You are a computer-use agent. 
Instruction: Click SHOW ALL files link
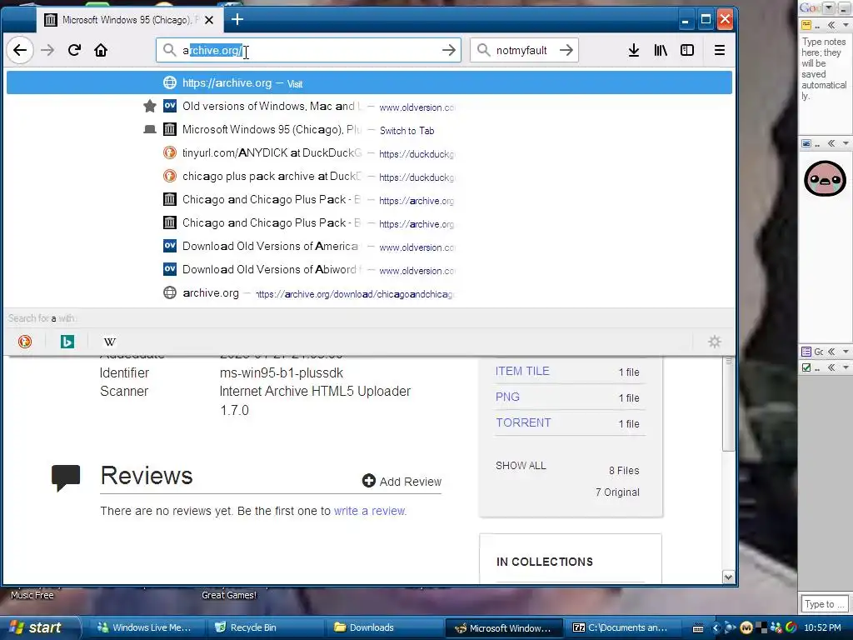pyautogui.click(x=521, y=465)
